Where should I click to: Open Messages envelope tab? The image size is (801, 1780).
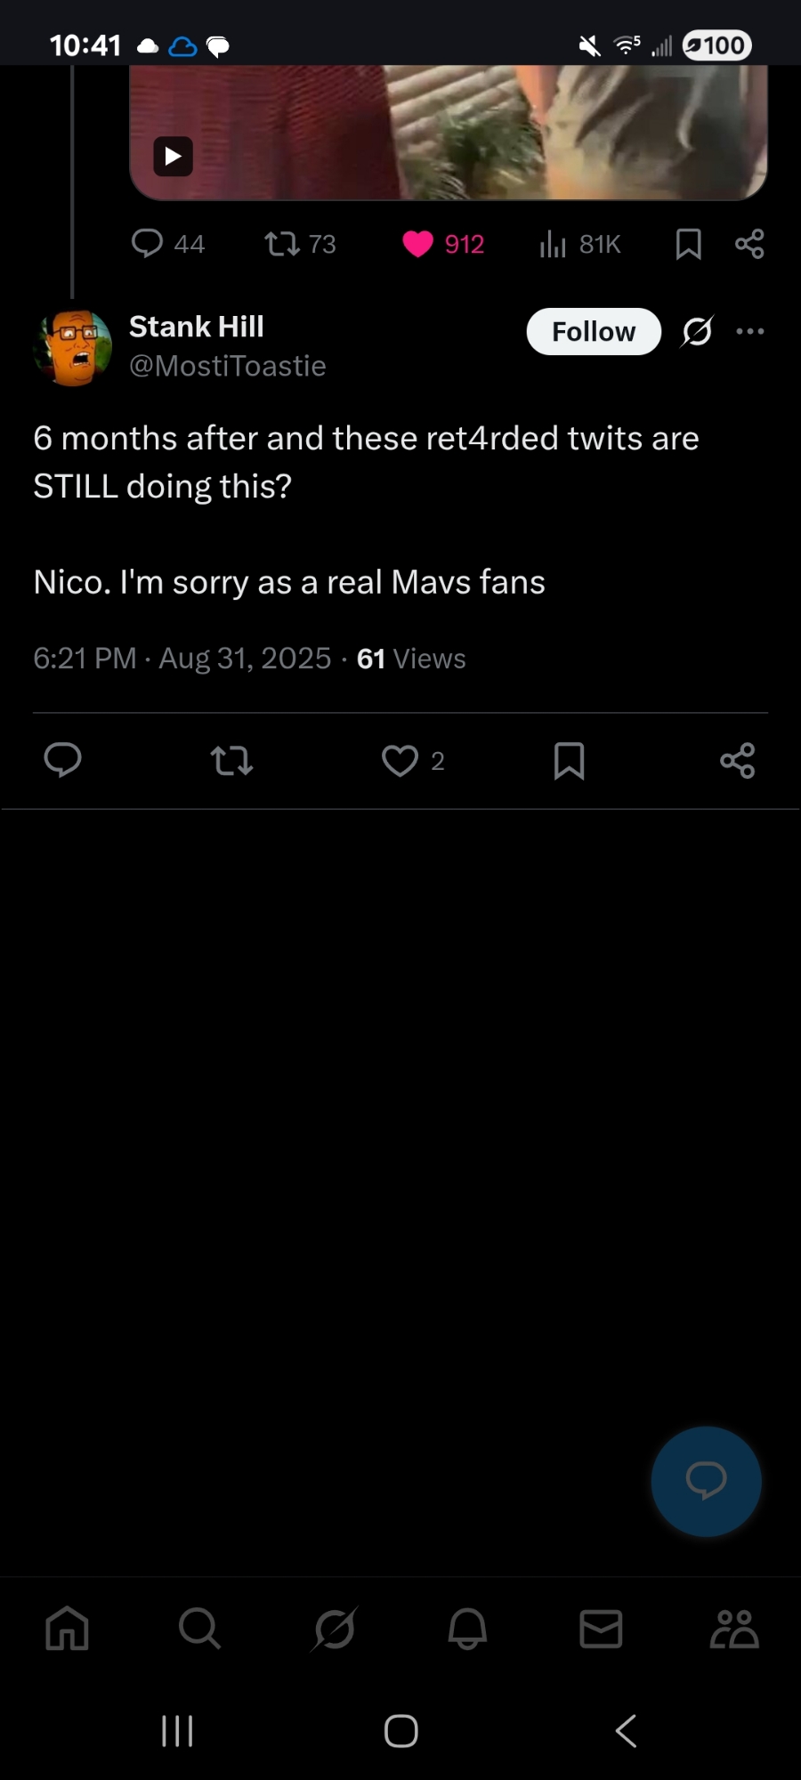(601, 1629)
